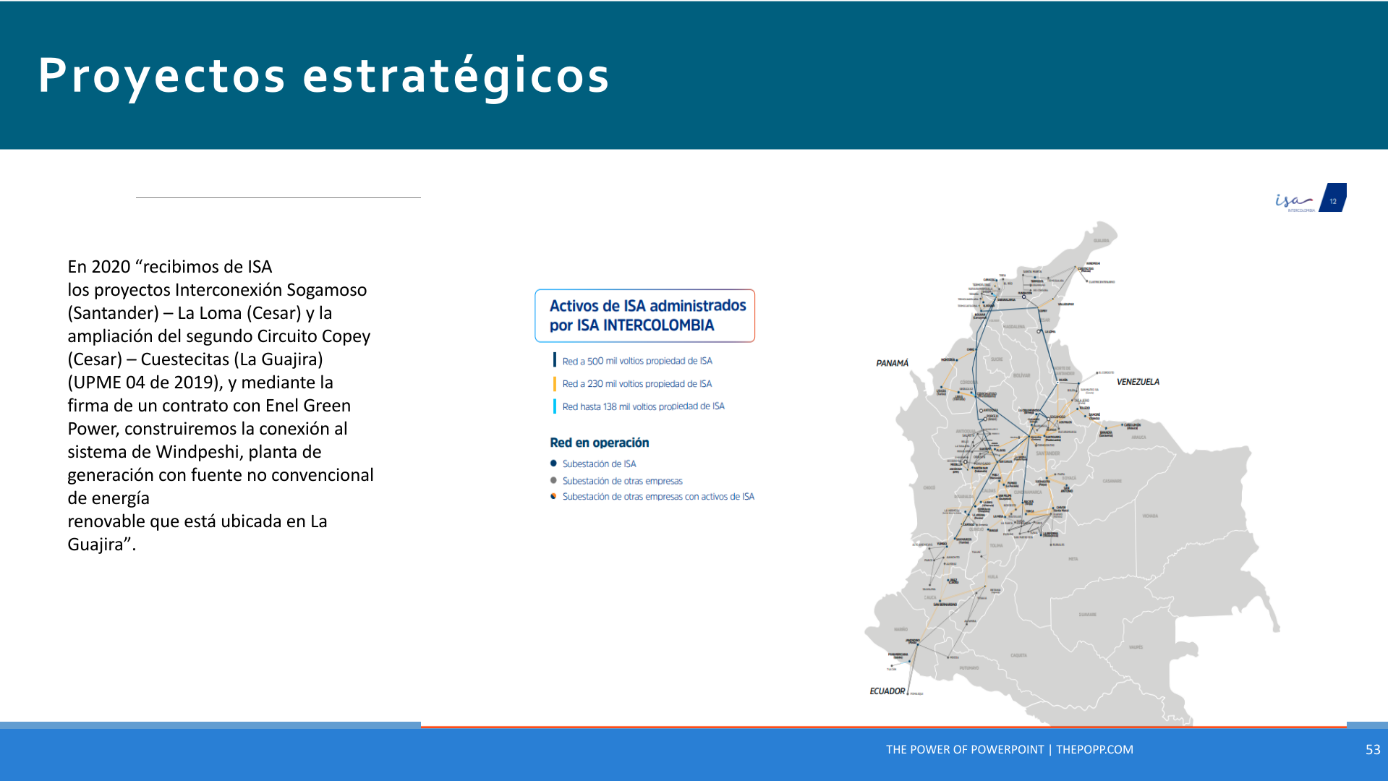Click legend entry 'Red hasta 138 mil voltios propiedad de ISA'
This screenshot has height=781, width=1388.
coord(644,406)
